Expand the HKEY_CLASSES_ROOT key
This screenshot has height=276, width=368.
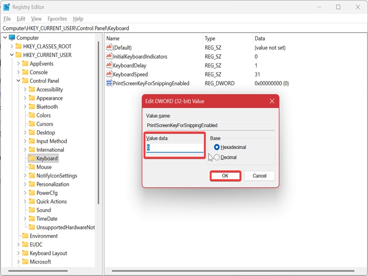(12, 46)
